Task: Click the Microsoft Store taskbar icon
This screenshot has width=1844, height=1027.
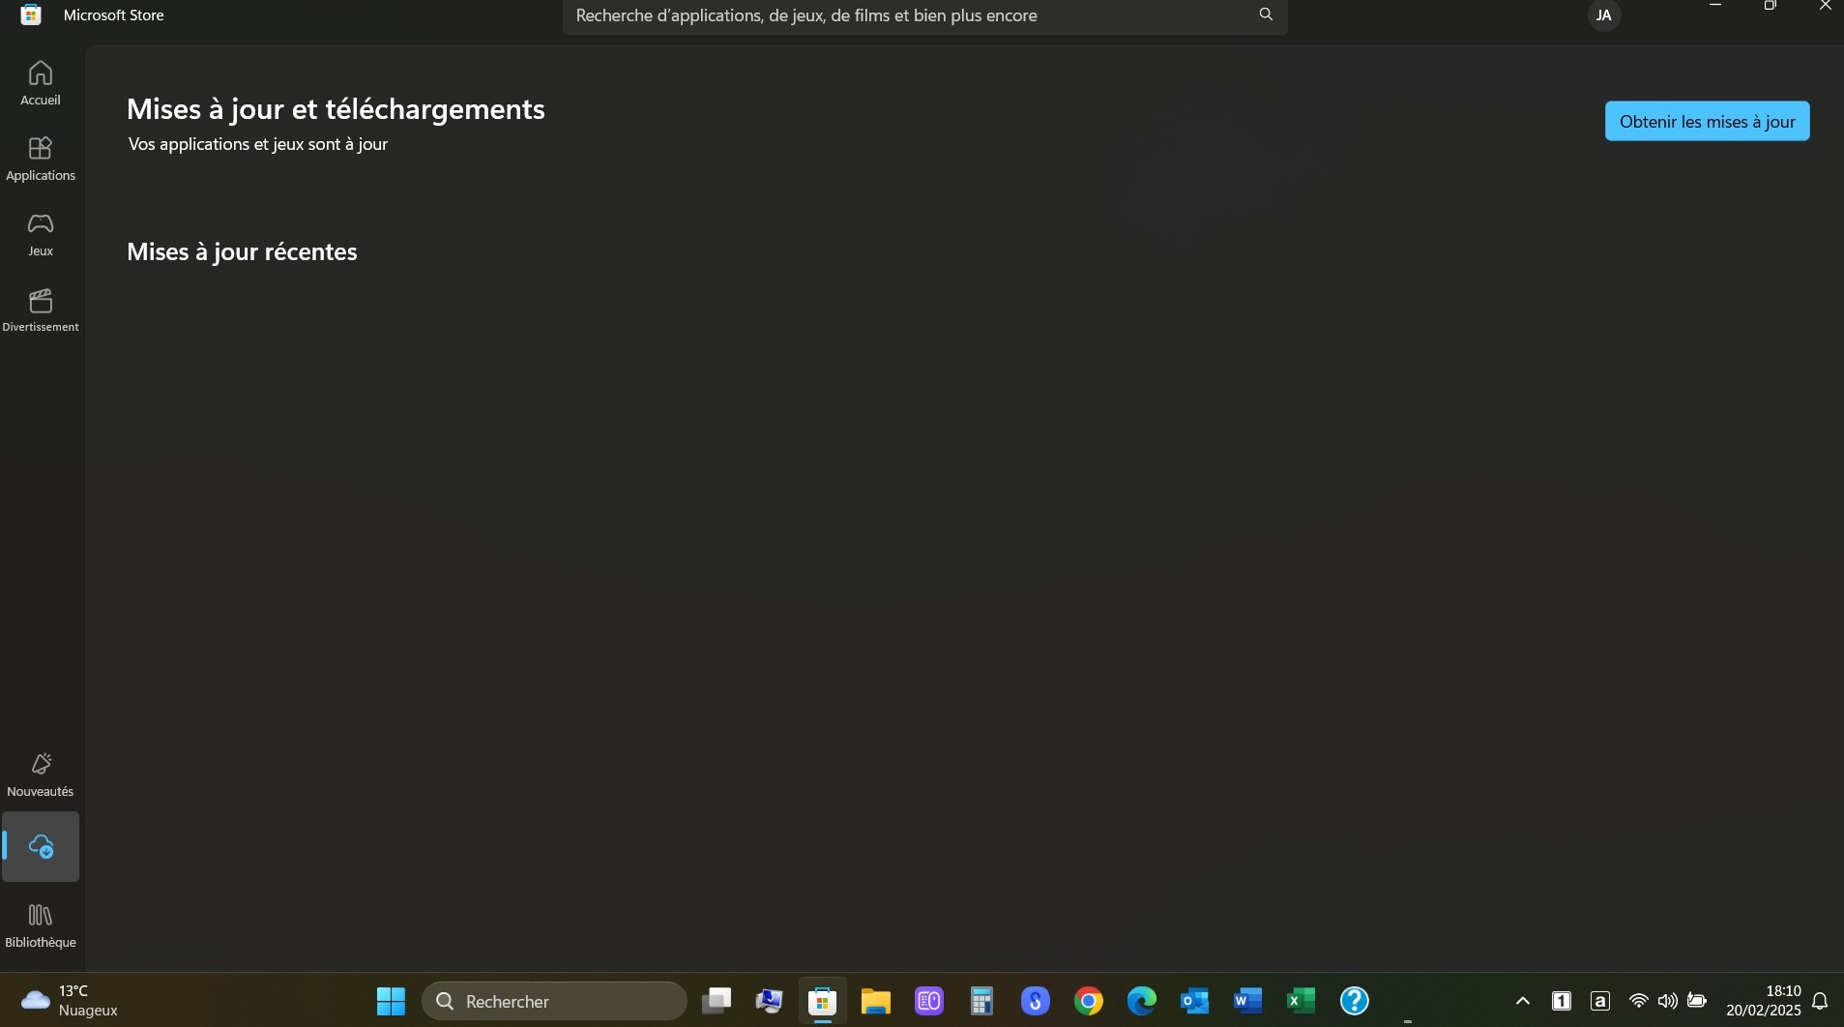Action: 823,1001
